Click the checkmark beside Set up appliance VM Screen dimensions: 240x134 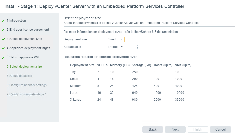tap(3, 58)
